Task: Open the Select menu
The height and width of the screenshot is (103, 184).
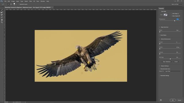Action: pyautogui.click(x=26, y=1)
